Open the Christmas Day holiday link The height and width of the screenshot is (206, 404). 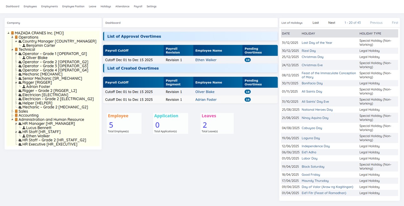point(312,57)
